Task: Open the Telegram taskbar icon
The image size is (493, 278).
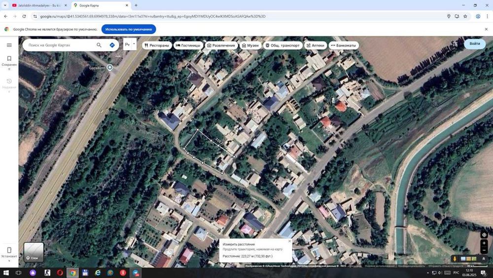Action: pos(136,273)
